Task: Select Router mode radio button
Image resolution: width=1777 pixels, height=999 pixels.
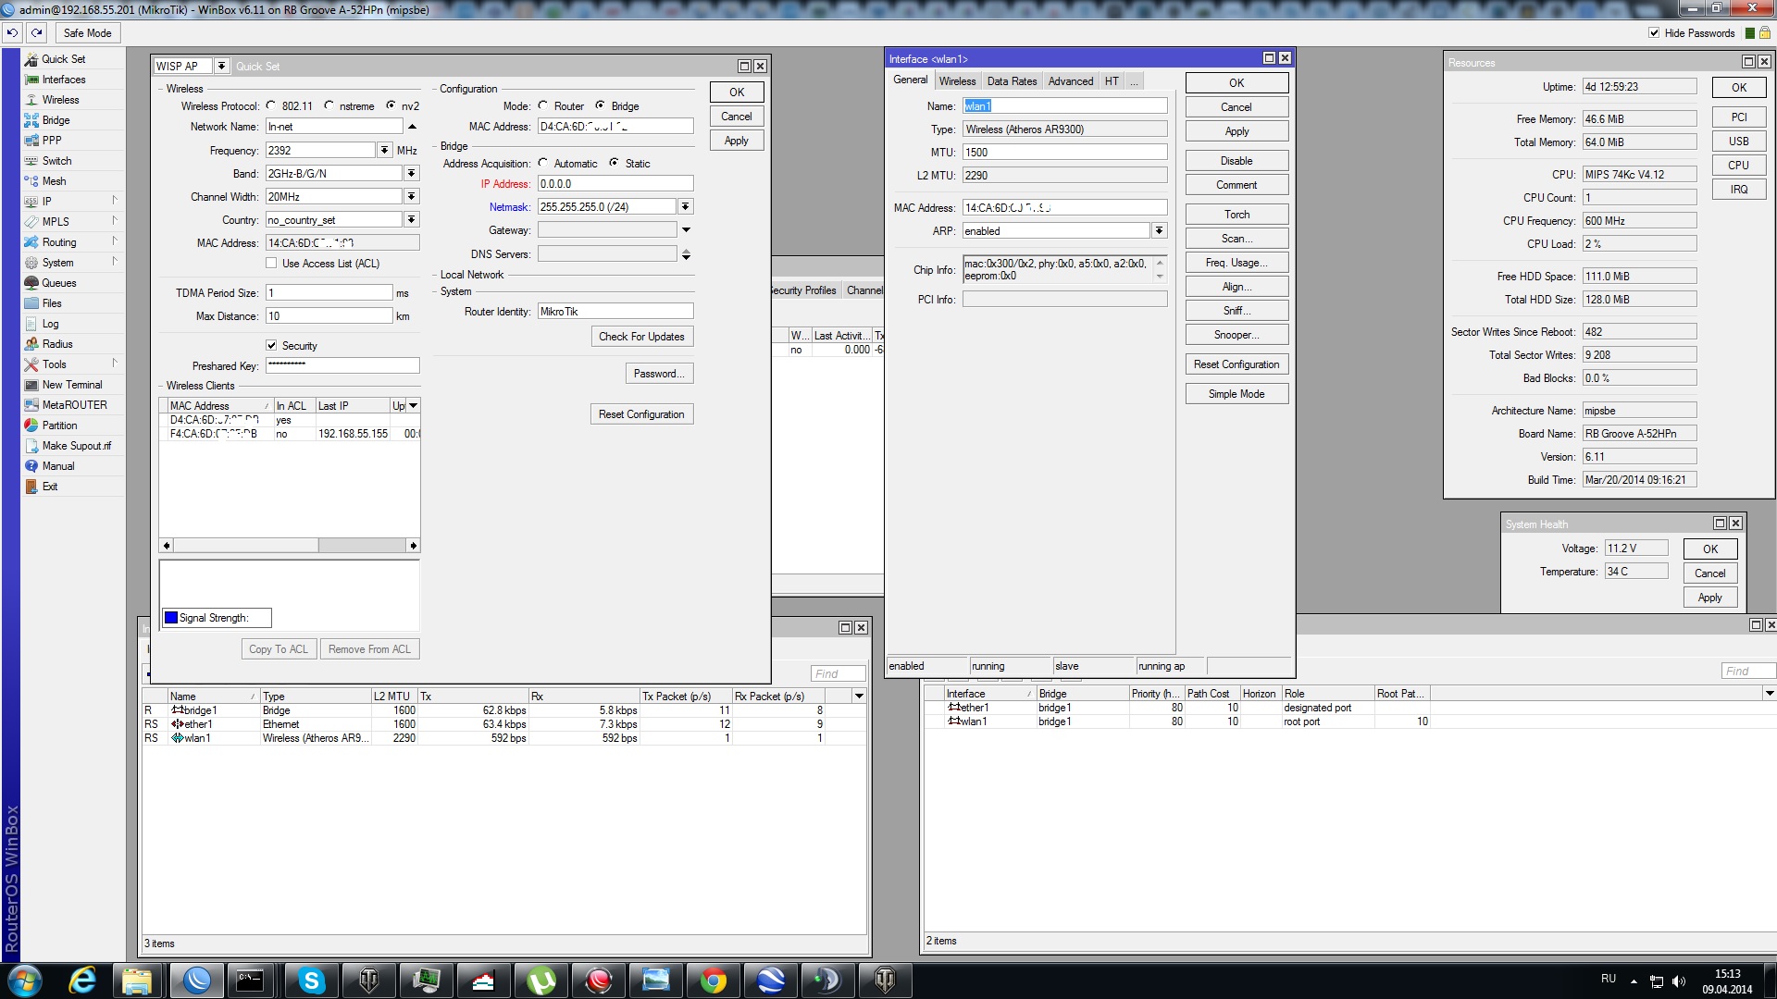Action: (x=543, y=106)
